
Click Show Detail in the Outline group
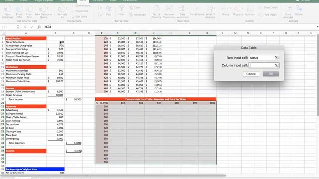pyautogui.click(x=268, y=8)
